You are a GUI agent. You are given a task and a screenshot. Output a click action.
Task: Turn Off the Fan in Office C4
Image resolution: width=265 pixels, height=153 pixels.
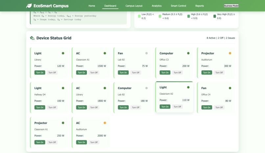pyautogui.click(x=219, y=107)
